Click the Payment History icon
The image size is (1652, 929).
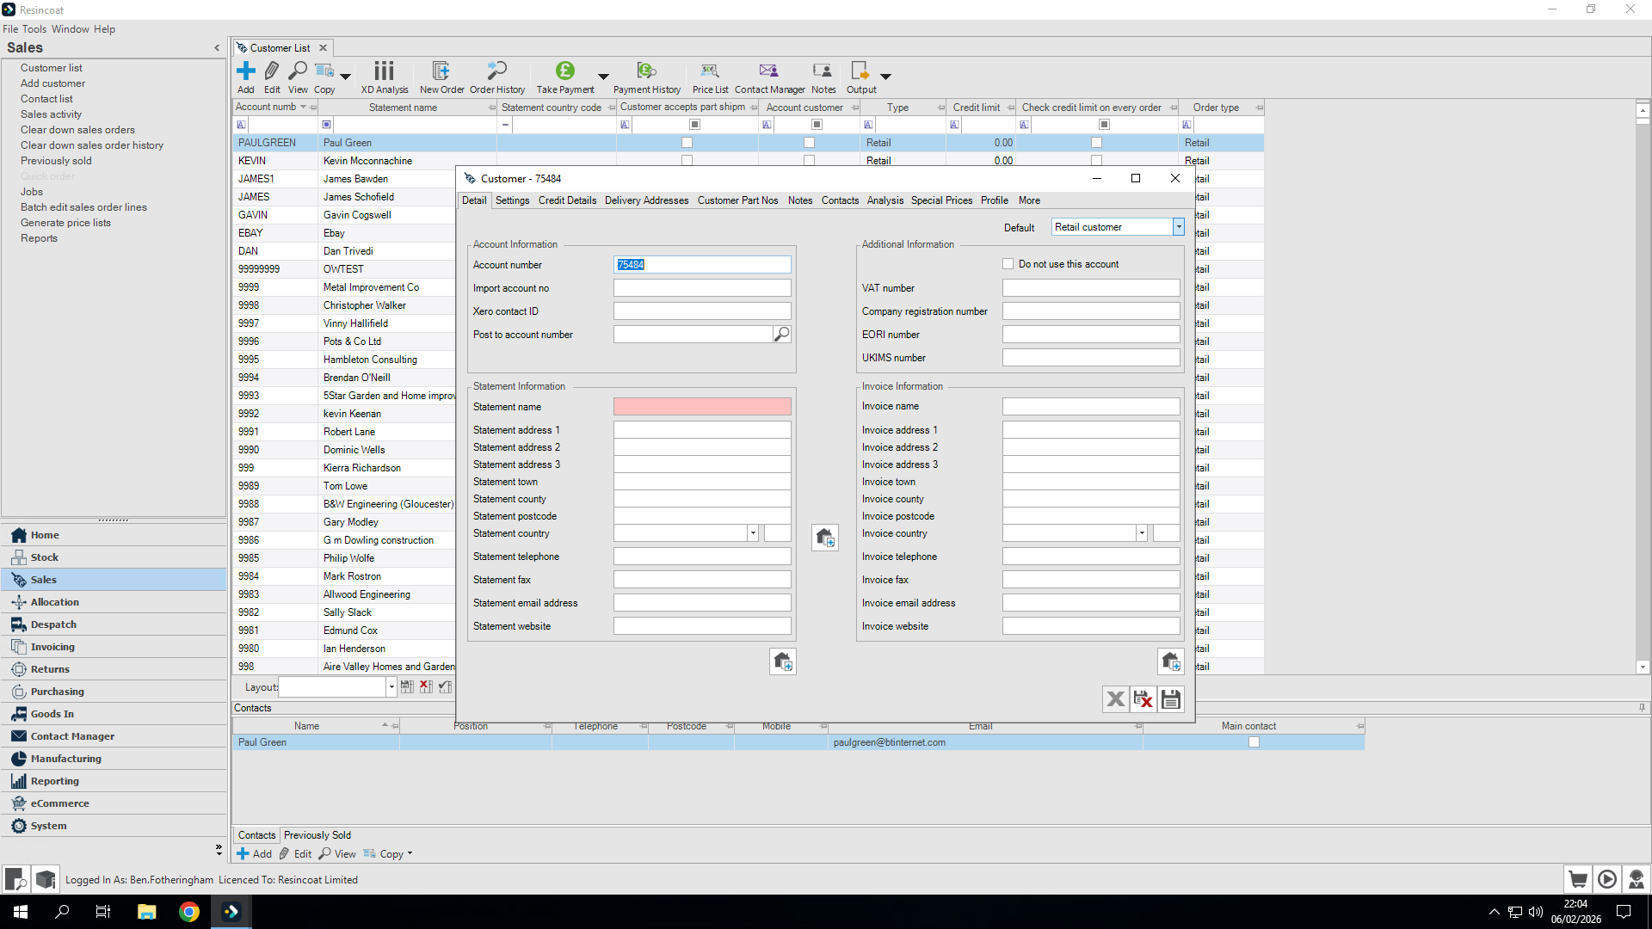[x=646, y=71]
